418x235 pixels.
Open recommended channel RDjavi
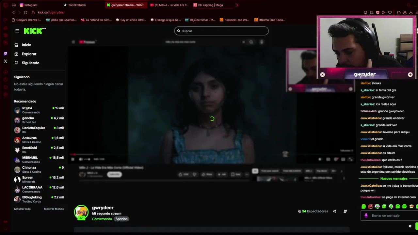(39, 110)
